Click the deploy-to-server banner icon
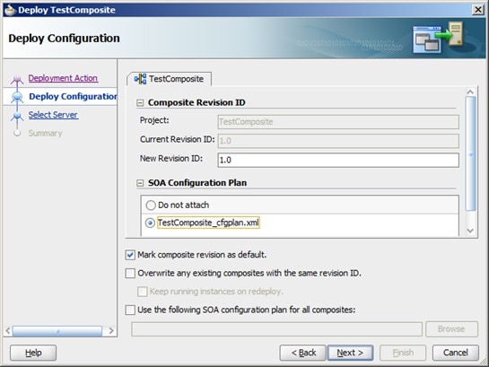Viewport: 489px width, 367px height. pos(438,37)
